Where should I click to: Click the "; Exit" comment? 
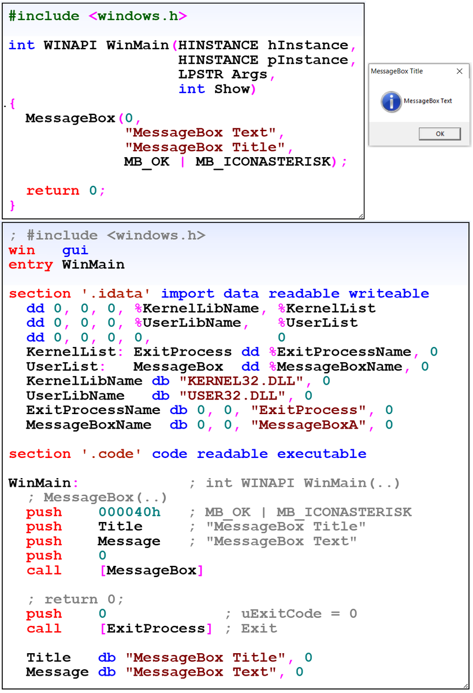pos(251,628)
